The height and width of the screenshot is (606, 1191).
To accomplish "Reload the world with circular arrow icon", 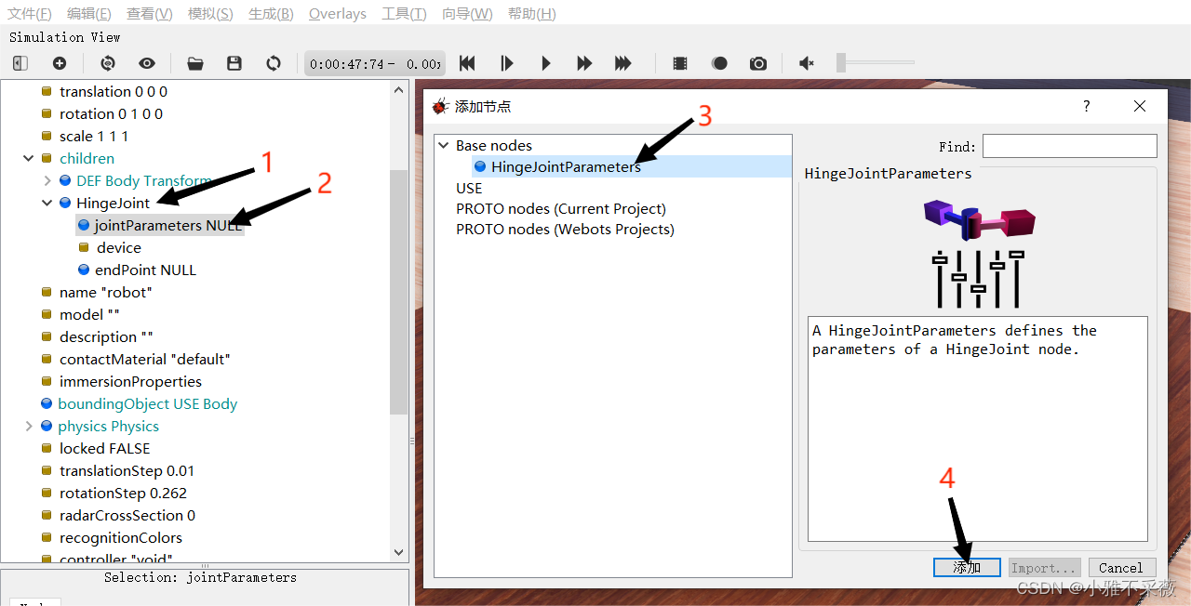I will click(x=274, y=63).
